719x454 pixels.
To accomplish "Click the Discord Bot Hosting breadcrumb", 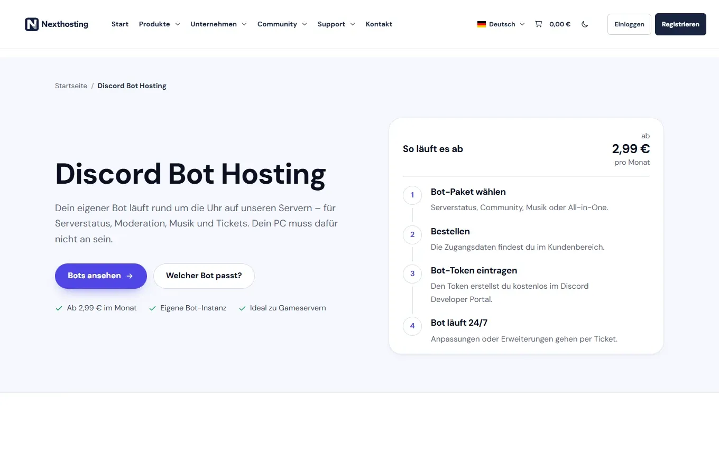I will [132, 86].
